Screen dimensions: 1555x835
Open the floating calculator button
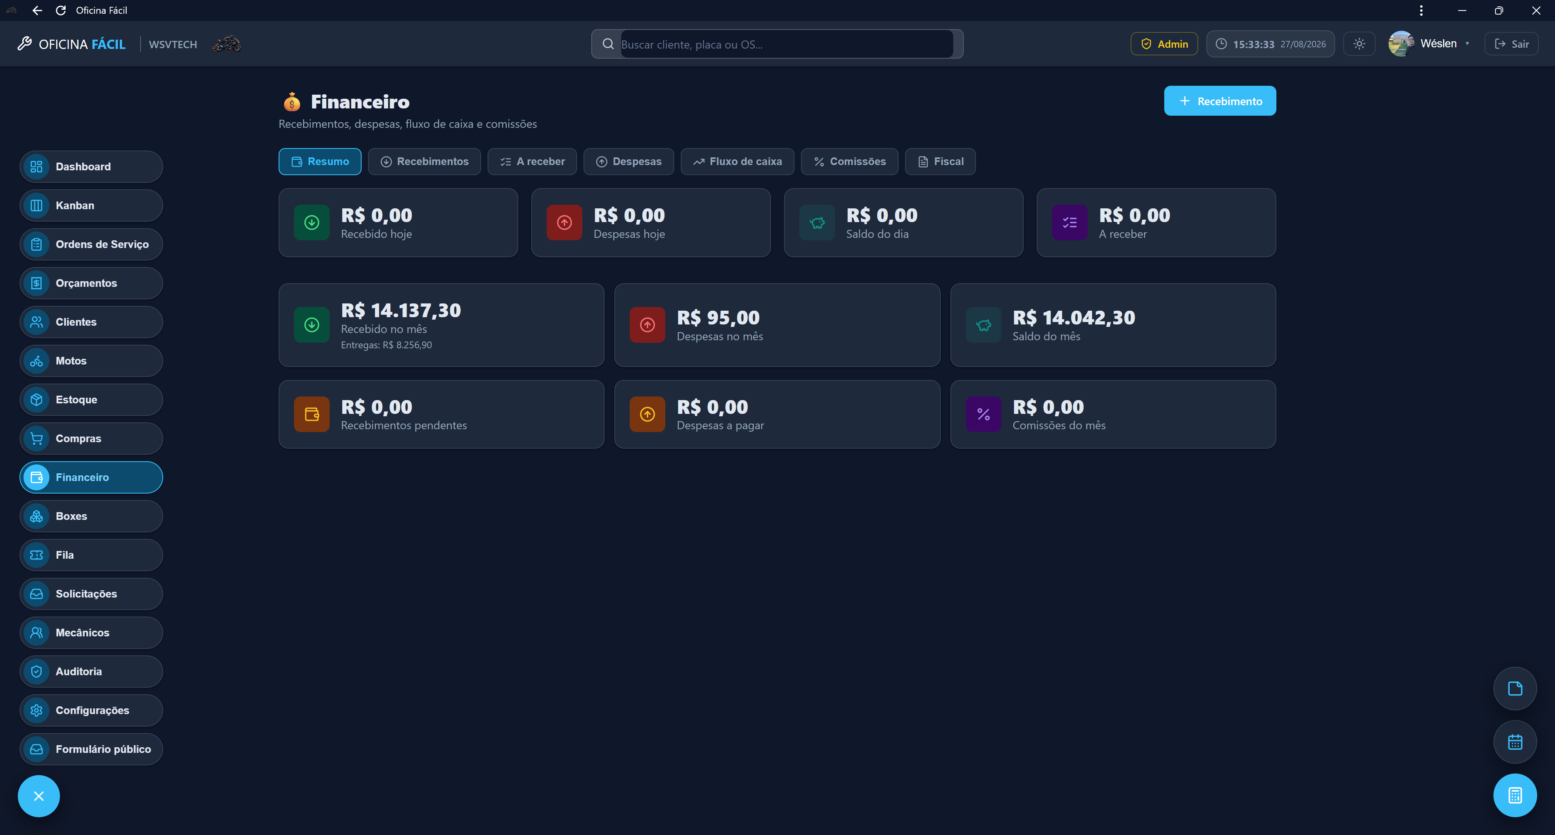point(1515,795)
